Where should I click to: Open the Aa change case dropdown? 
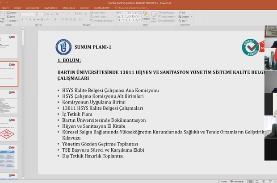coord(49,19)
